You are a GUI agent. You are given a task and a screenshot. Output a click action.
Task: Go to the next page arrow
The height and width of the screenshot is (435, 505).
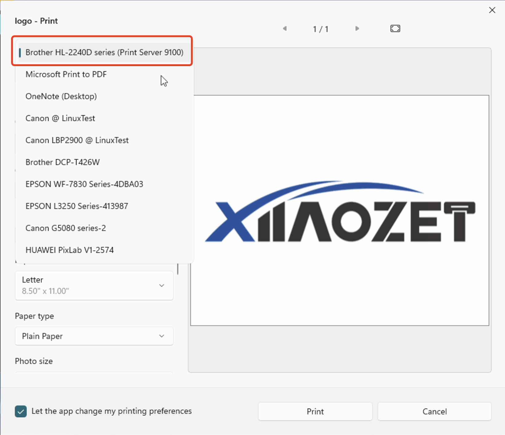pos(357,28)
